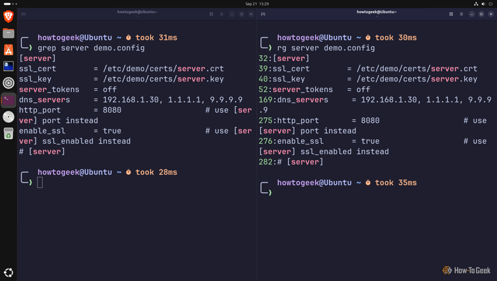Click '275:http_port' in the right terminal
Viewport: 497px width, 281px height.
289,120
